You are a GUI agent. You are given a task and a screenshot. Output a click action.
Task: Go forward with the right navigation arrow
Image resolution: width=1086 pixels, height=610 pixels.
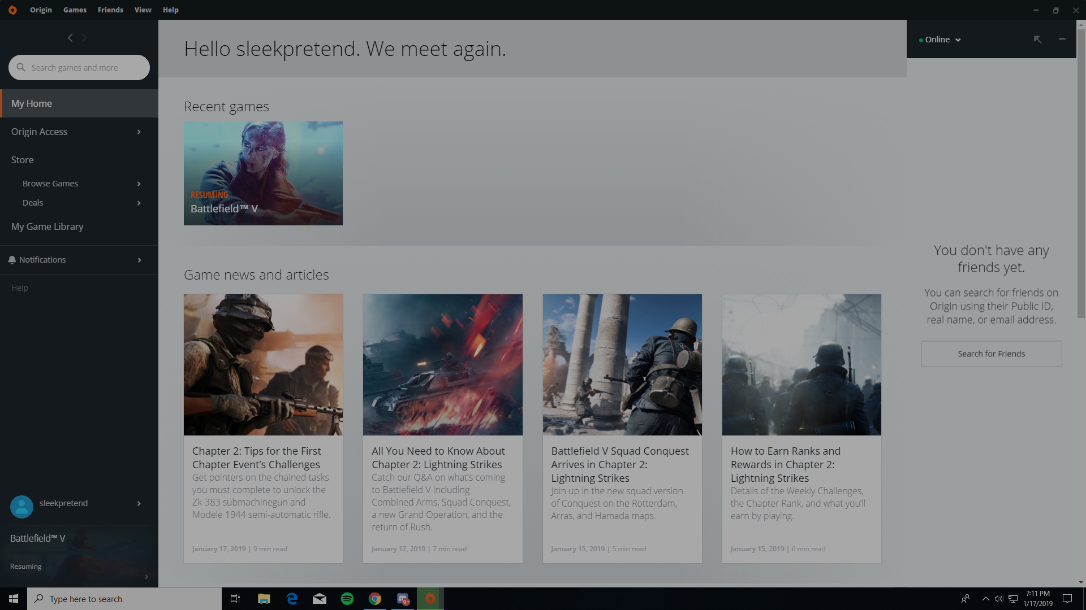point(84,38)
